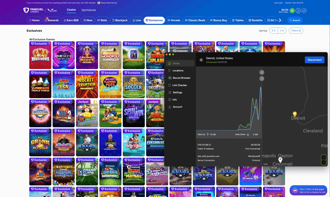Screen dimensions: 330x197
Task: Open the Jewel Boom Soccer game
Action: pyautogui.click(x=134, y=84)
